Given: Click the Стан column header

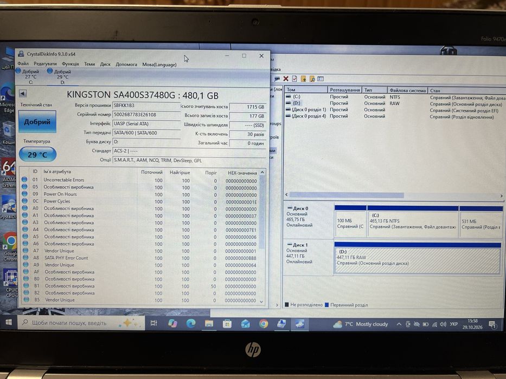Looking at the screenshot, I should pos(466,91).
